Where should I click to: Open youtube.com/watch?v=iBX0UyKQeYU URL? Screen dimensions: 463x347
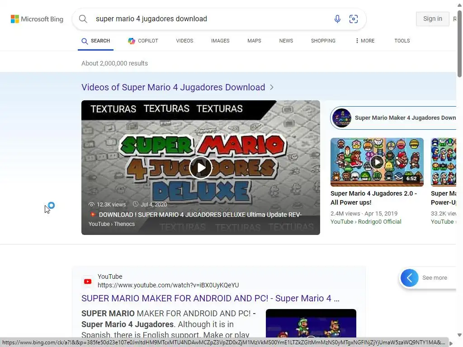click(168, 285)
